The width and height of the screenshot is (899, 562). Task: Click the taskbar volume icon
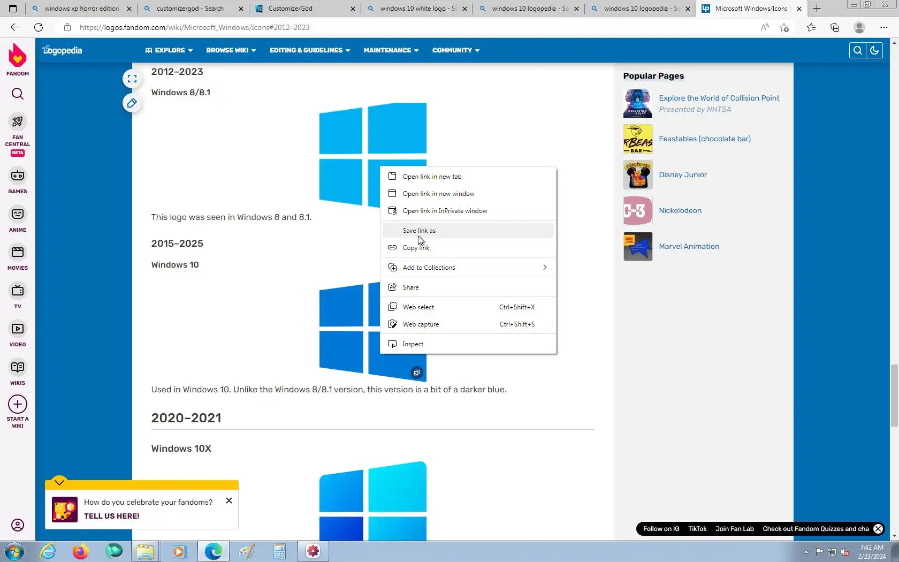click(x=845, y=552)
